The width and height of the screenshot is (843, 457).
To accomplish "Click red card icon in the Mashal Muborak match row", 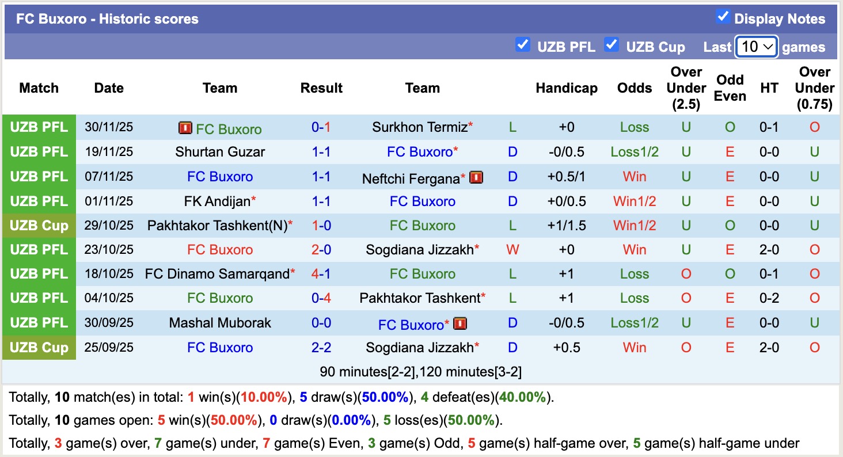I will [460, 323].
